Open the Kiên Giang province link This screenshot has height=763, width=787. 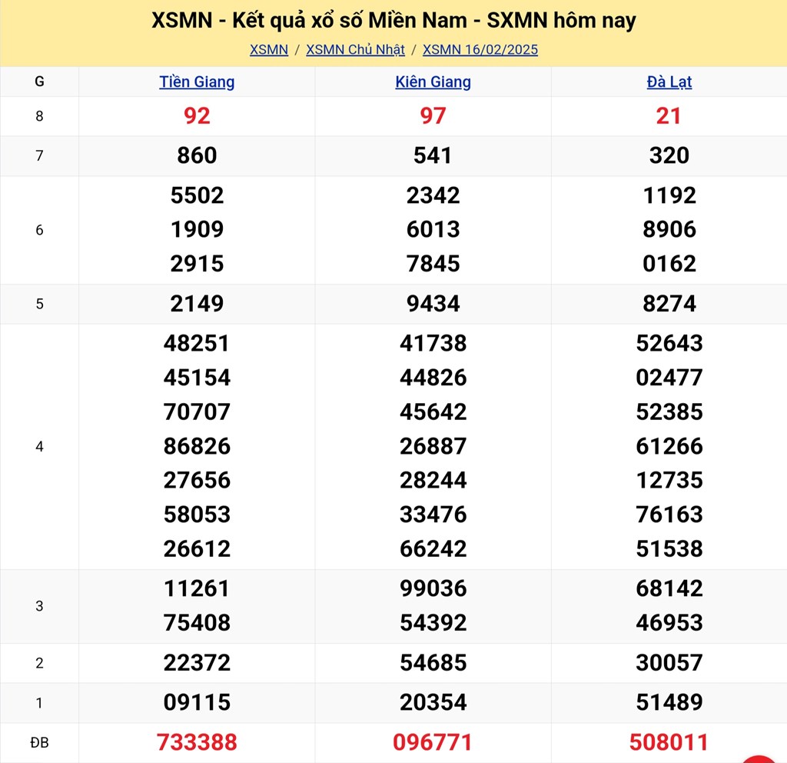click(433, 82)
